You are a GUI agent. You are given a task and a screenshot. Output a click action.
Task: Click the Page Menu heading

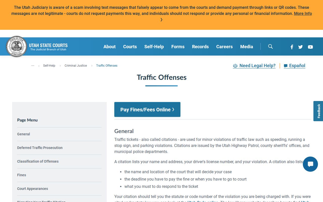click(x=27, y=120)
